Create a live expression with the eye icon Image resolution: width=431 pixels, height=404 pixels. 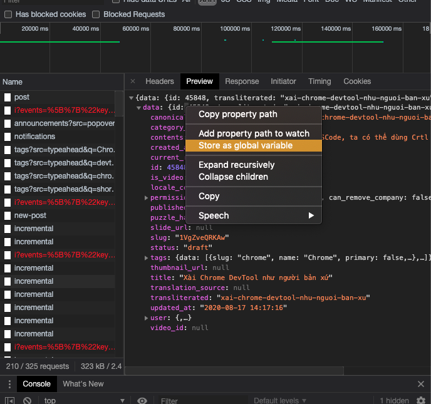click(142, 400)
